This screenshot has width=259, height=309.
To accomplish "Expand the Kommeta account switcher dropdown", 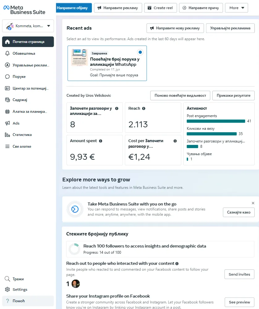I will click(x=49, y=26).
